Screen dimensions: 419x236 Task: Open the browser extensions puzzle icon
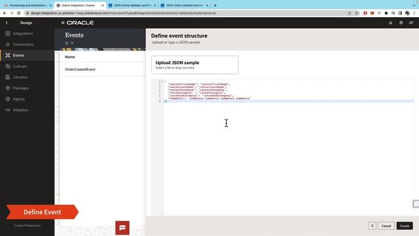(x=386, y=13)
